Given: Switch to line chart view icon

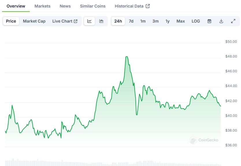Looking at the screenshot, I should [x=90, y=21].
